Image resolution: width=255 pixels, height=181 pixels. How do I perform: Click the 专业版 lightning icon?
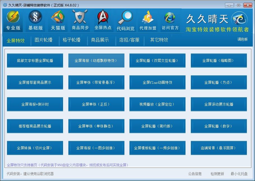[13, 17]
